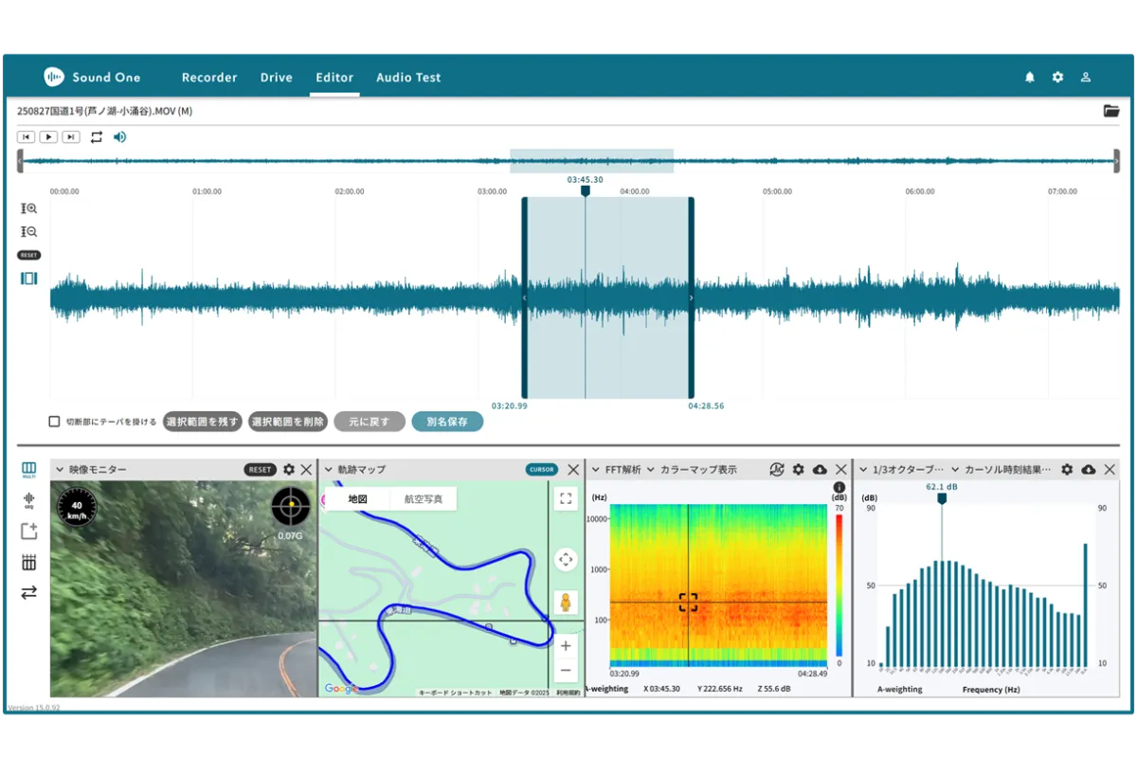The image size is (1137, 775).
Task: Click the FFT colormap dB color scale
Action: [839, 586]
